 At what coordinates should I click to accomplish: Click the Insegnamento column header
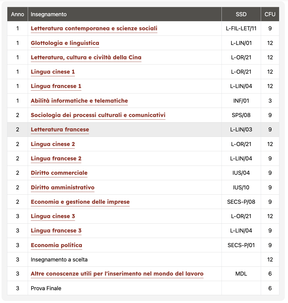[x=49, y=14]
